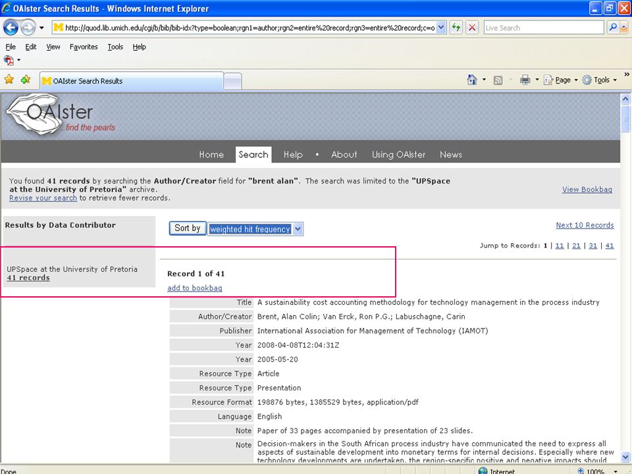The width and height of the screenshot is (632, 474).
Task: Click the Live Search magnifier icon
Action: (613, 28)
